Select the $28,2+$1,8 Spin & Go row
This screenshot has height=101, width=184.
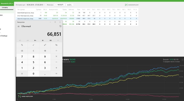77,18
